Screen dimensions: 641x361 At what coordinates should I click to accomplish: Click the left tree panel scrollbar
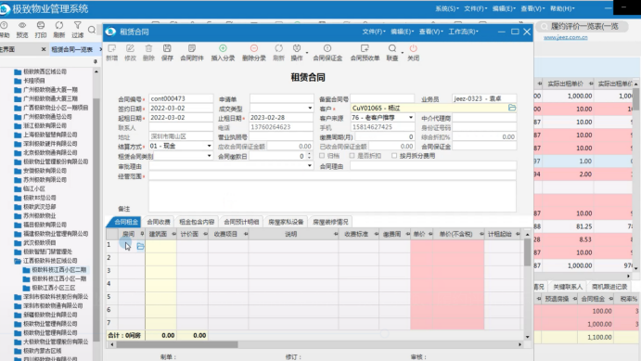[x=96, y=219]
